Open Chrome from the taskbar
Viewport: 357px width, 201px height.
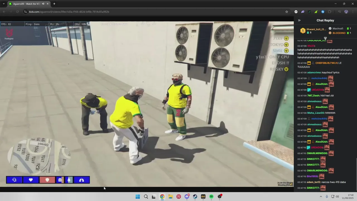tap(162, 197)
